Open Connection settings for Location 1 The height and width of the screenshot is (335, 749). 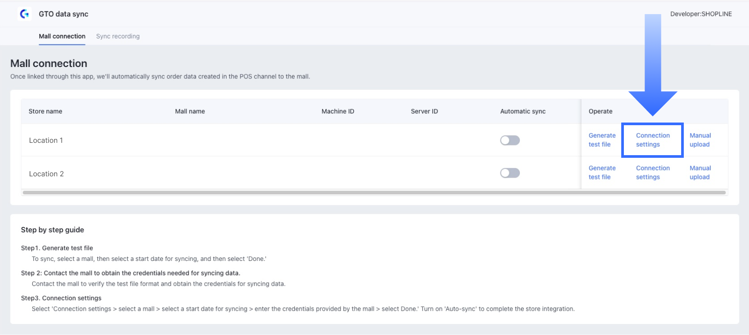click(653, 140)
